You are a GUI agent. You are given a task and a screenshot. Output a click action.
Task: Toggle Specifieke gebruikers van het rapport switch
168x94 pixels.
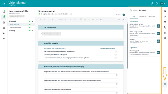(116, 55)
